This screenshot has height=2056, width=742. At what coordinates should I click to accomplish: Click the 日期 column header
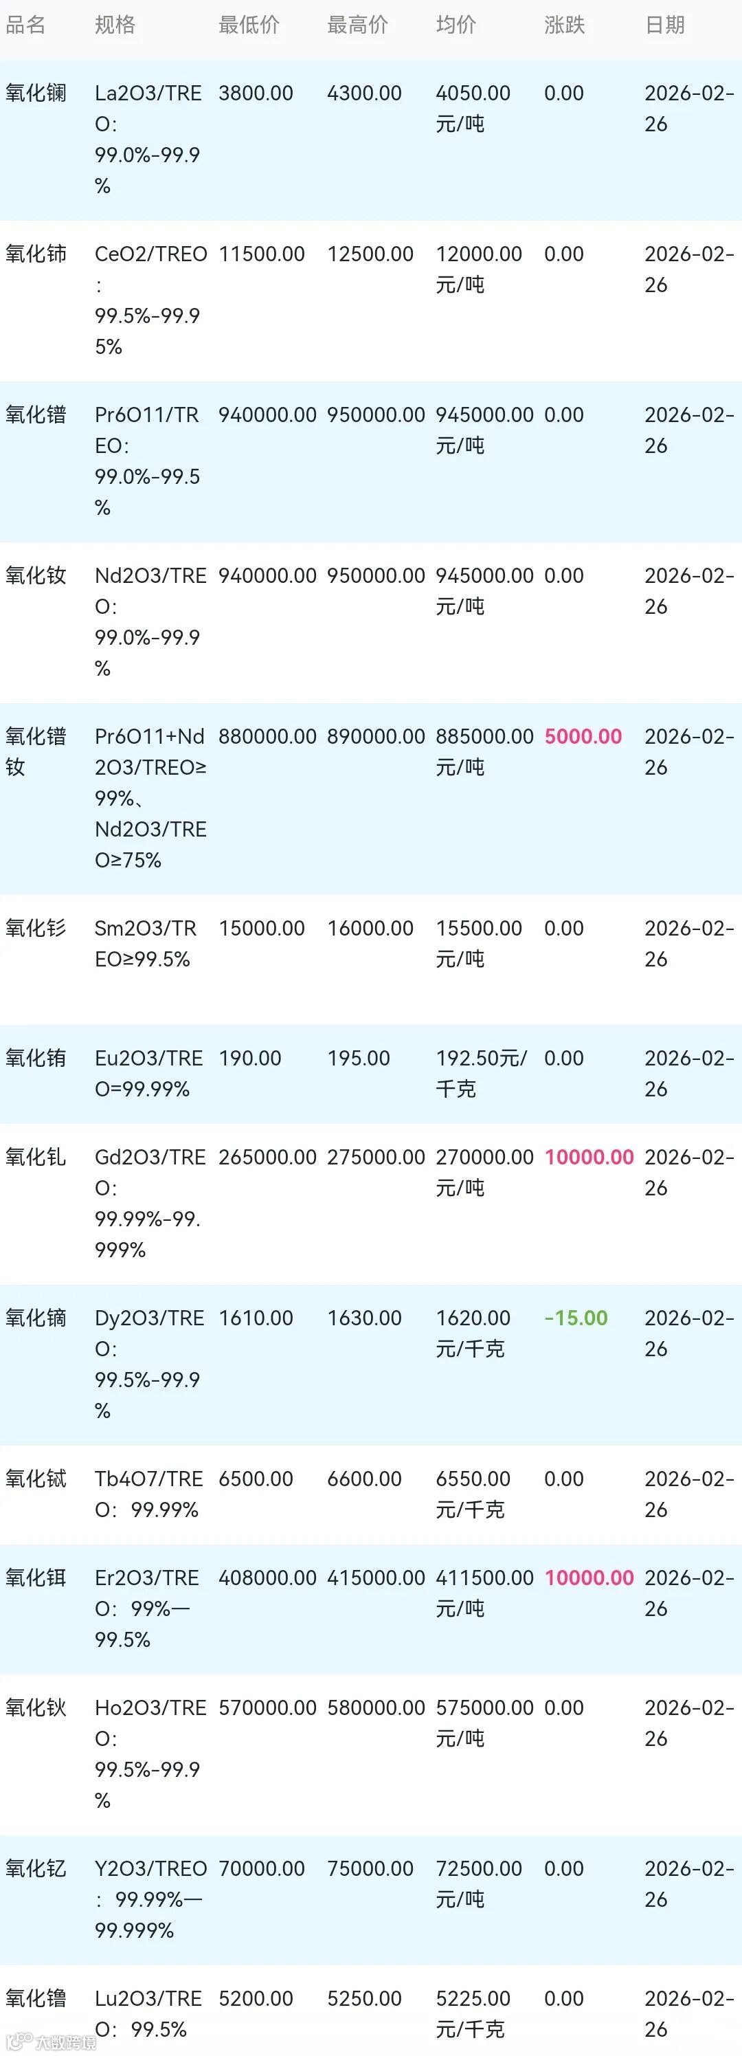pos(664,25)
